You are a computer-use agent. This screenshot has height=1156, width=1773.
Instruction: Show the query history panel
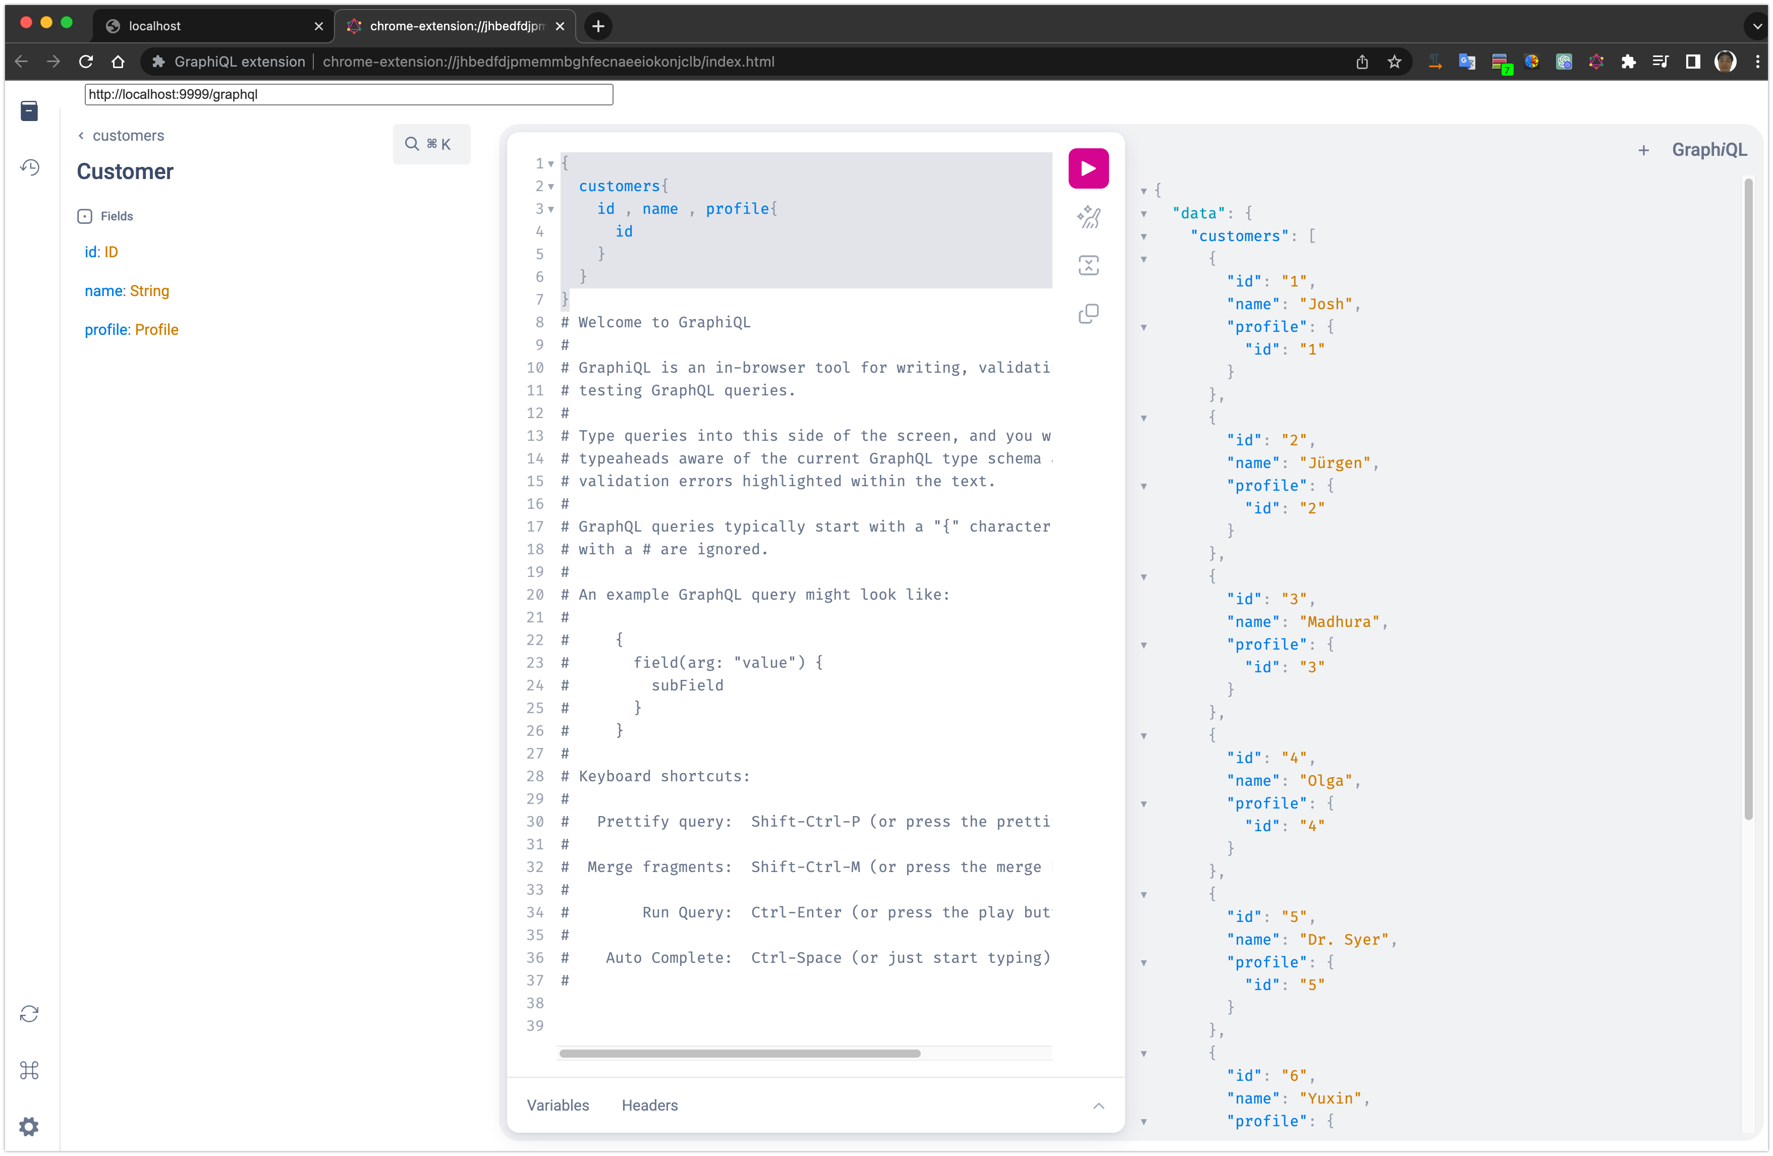[29, 167]
